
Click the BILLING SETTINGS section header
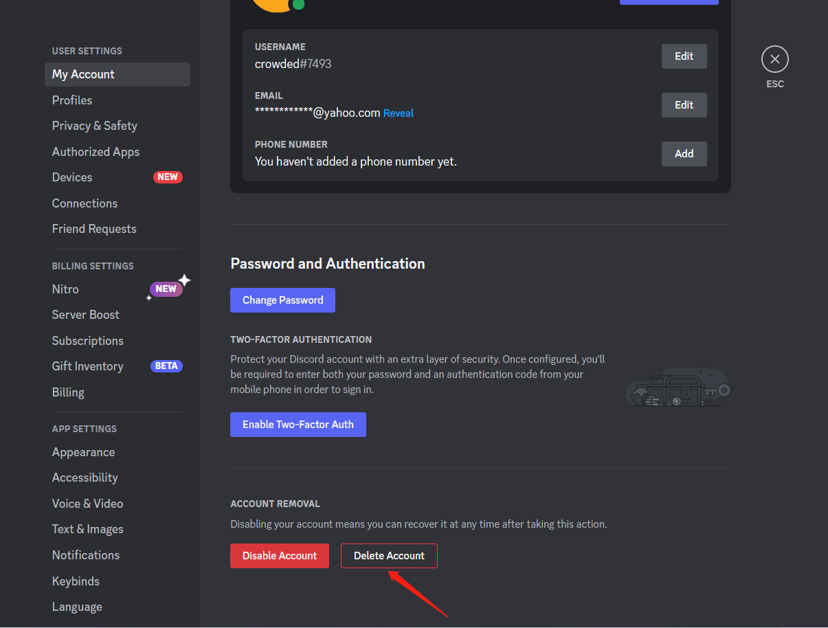click(93, 266)
